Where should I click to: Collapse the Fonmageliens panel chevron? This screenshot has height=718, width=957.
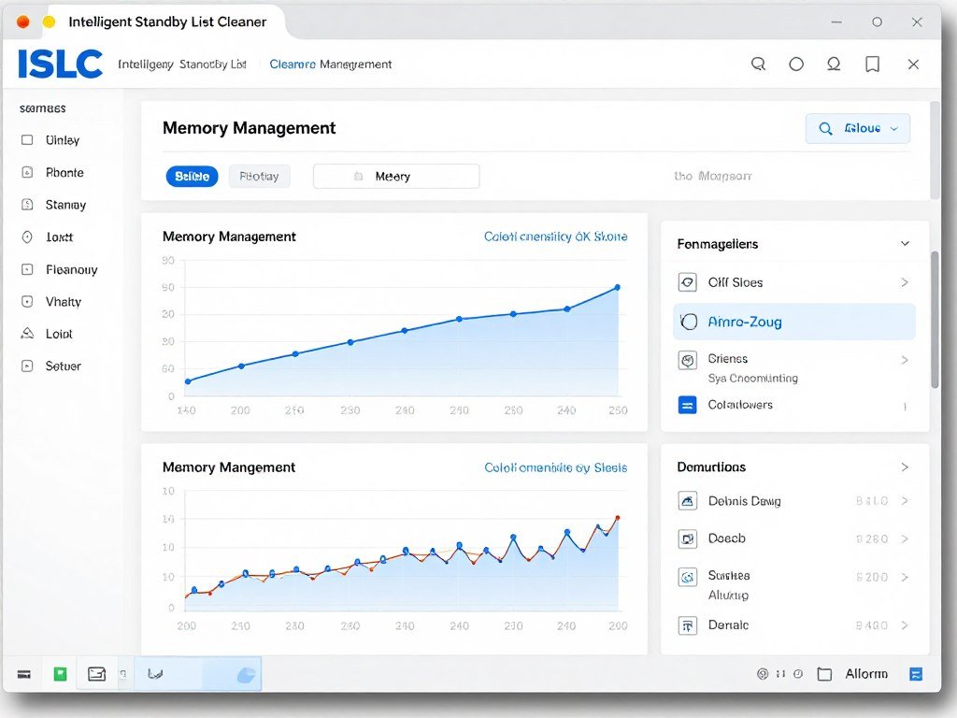click(x=904, y=243)
